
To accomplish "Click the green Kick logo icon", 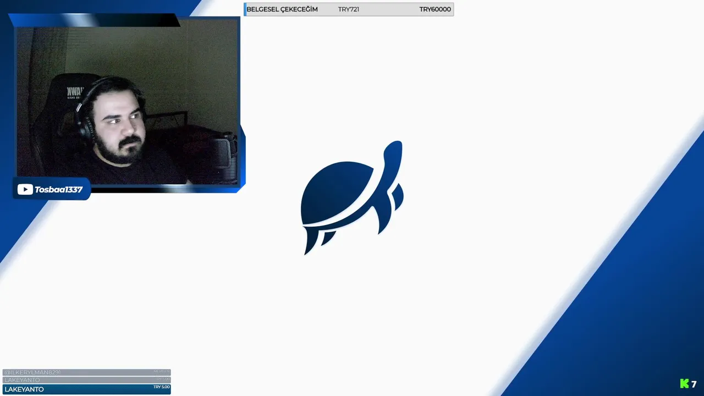I will [x=684, y=384].
